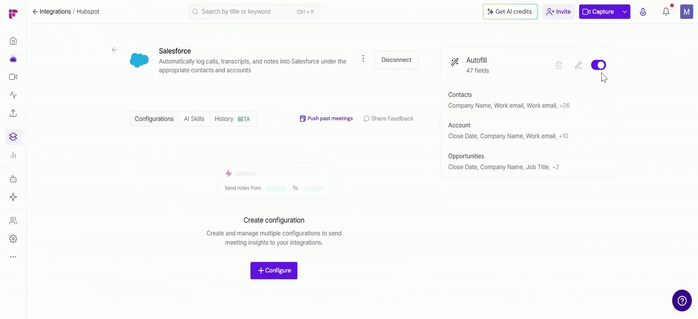Open the Home icon in sidebar
This screenshot has height=319, width=698.
pos(13,41)
